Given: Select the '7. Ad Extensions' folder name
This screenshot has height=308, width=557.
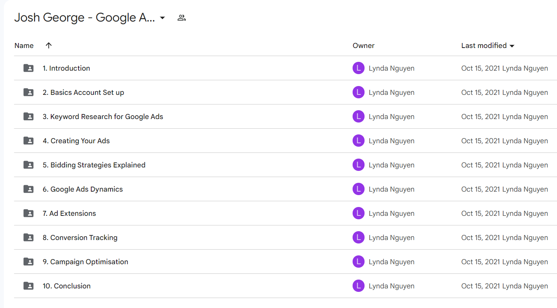Looking at the screenshot, I should pyautogui.click(x=69, y=213).
